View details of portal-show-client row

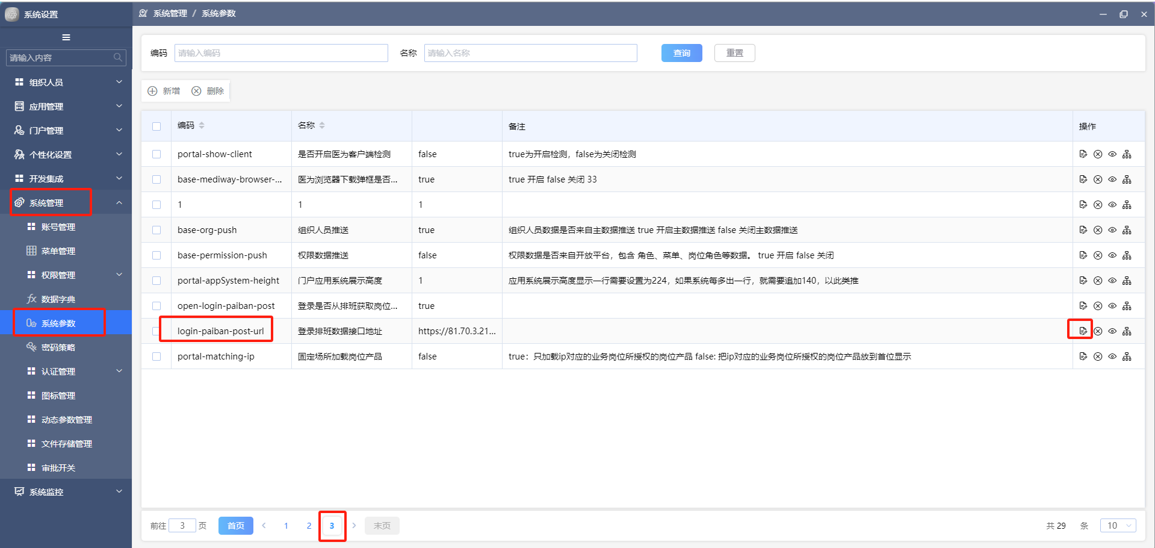coord(1112,154)
